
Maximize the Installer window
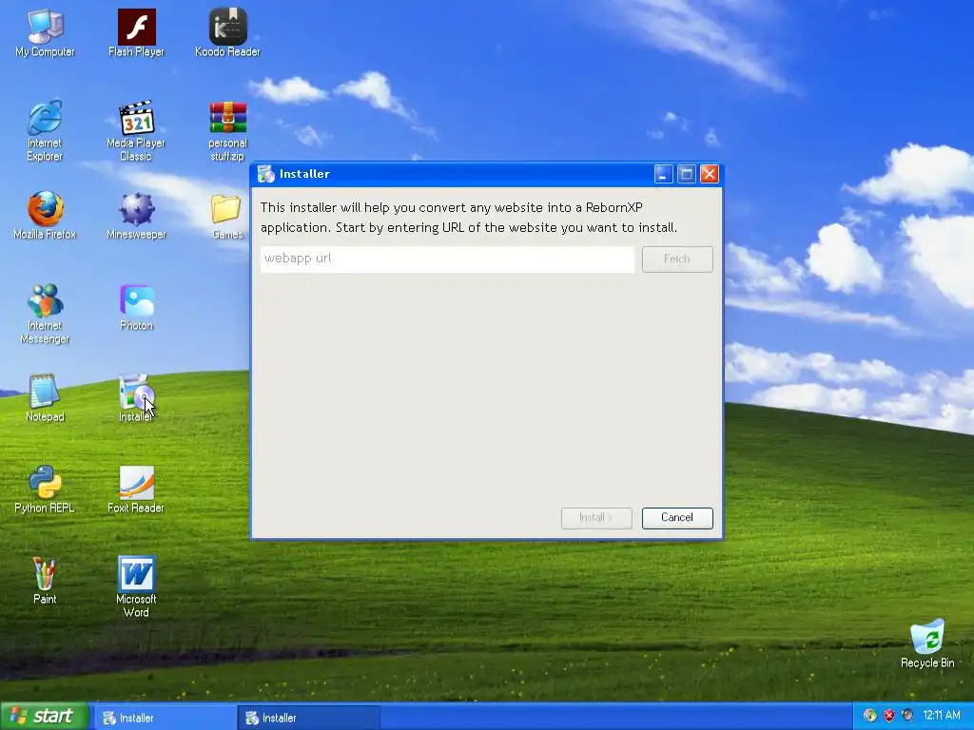pyautogui.click(x=687, y=175)
